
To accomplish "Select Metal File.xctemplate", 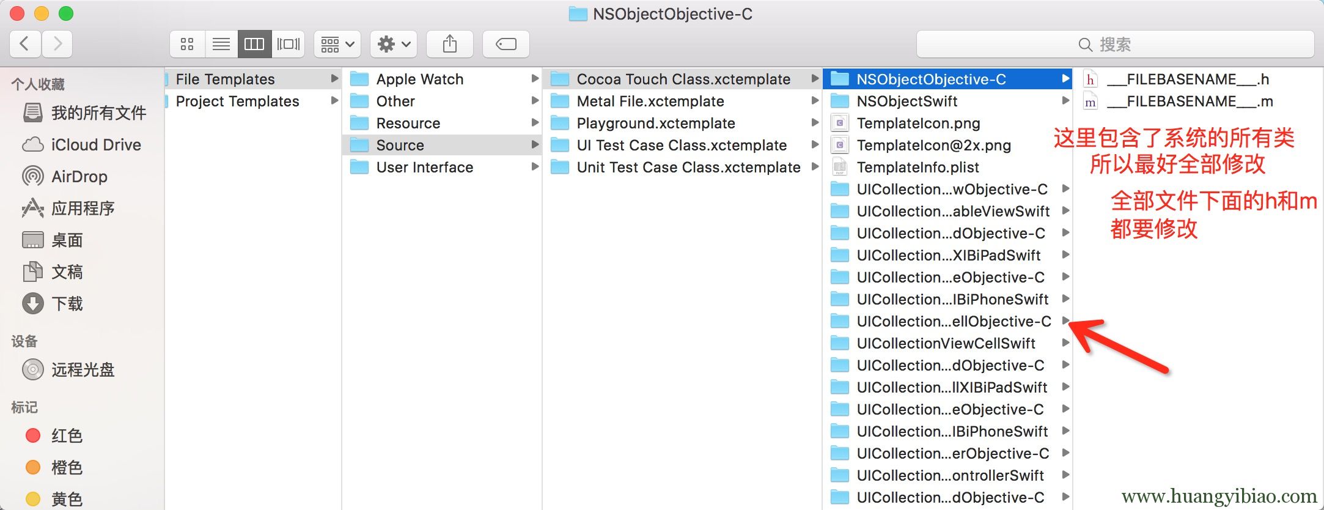I will (x=683, y=102).
